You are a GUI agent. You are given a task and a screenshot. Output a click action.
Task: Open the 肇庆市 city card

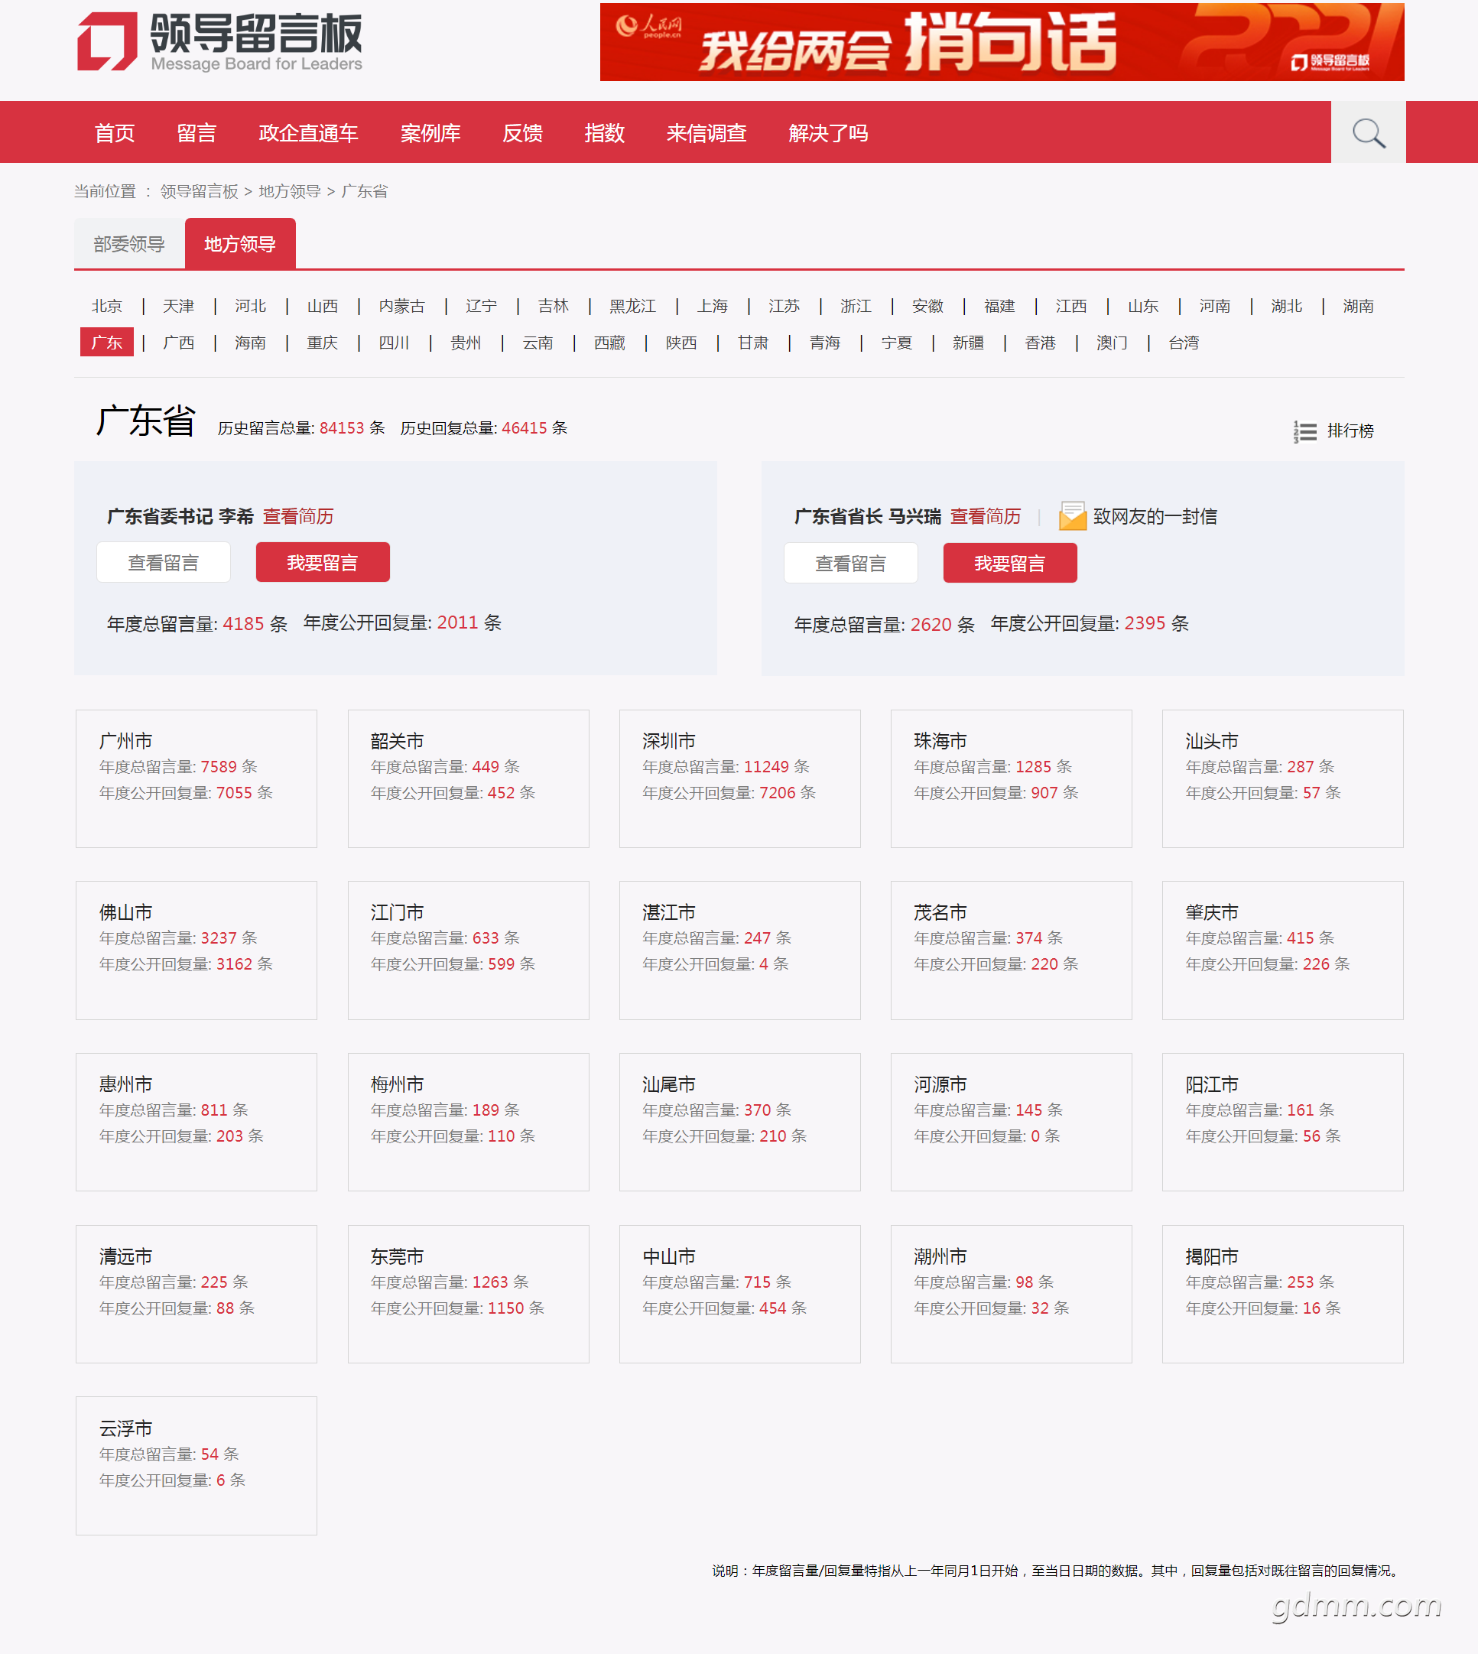1283,950
